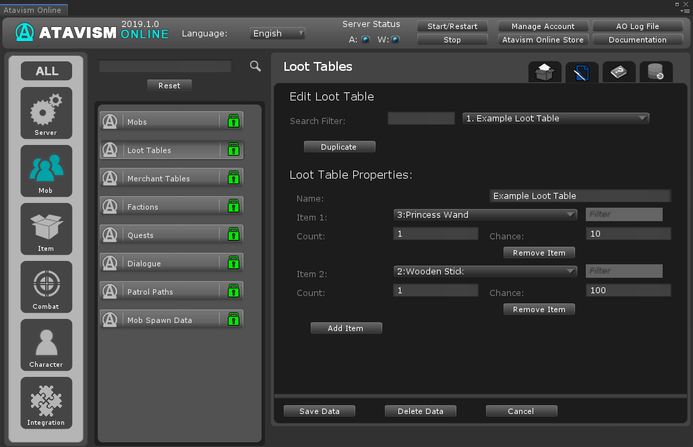This screenshot has height=447, width=693.
Task: Open the Combat category
Action: (46, 287)
